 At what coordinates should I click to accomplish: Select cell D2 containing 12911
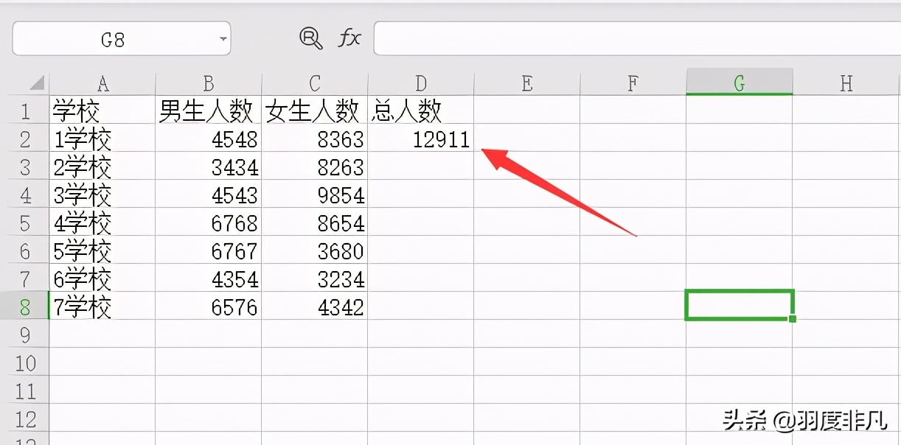[420, 139]
